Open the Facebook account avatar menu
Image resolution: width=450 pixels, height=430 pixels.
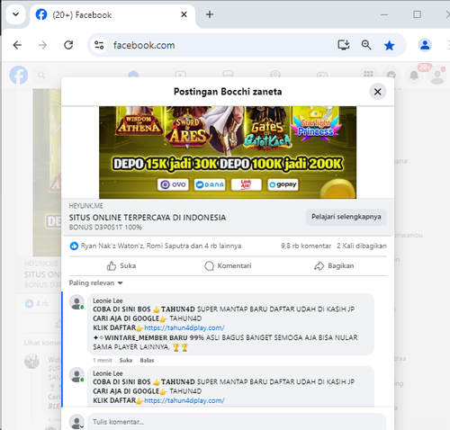point(437,76)
